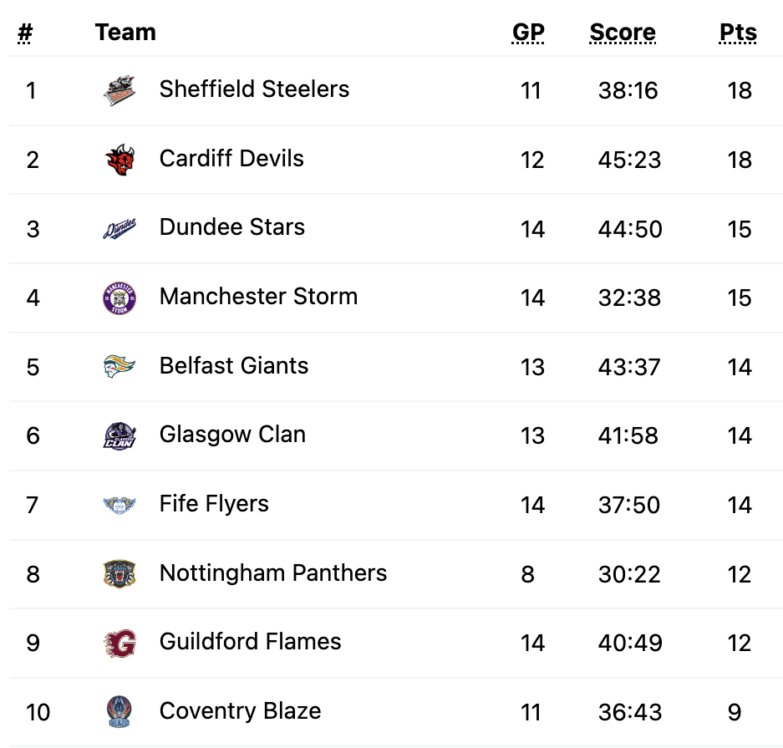
Task: Open the Coventry Blaze team name link
Action: click(240, 711)
